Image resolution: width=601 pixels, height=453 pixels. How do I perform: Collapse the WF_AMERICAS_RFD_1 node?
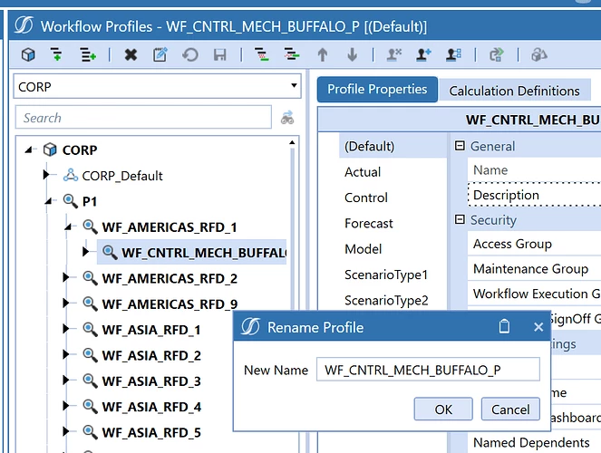[x=68, y=227]
